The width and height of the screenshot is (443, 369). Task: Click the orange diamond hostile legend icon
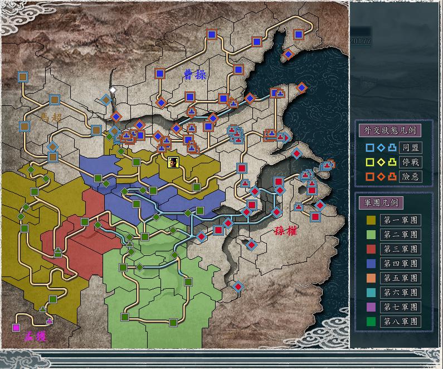[381, 177]
